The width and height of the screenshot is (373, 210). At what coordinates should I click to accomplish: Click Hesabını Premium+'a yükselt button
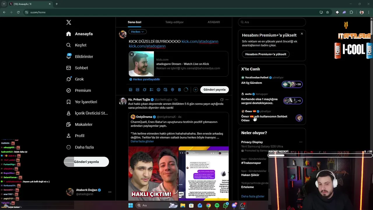[x=266, y=54]
